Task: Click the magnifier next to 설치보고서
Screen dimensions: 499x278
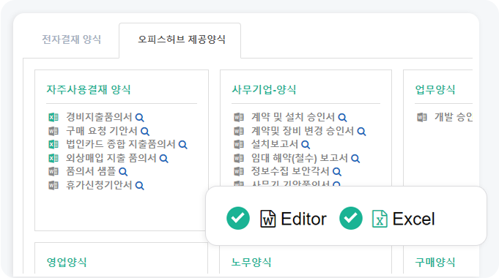Action: (306, 145)
